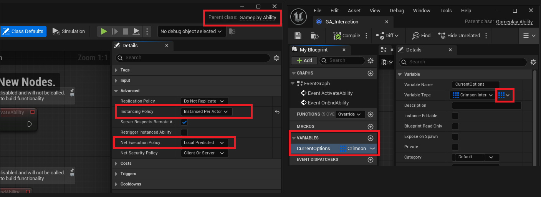Screen dimensions: 541x197
Task: Click Class Defaults button in left window
Action: coord(23,31)
